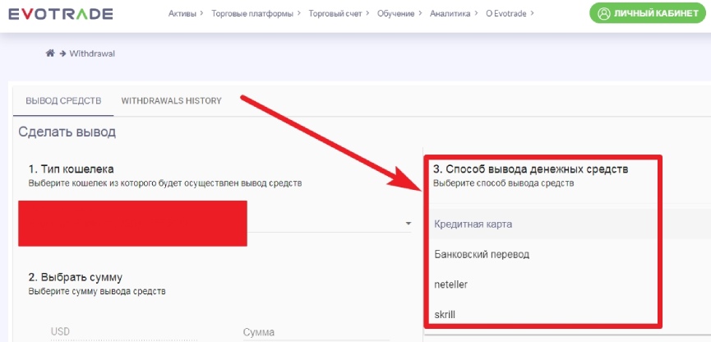Click the wallet selection hint text
Screen dimensions: 711x342
pos(165,183)
